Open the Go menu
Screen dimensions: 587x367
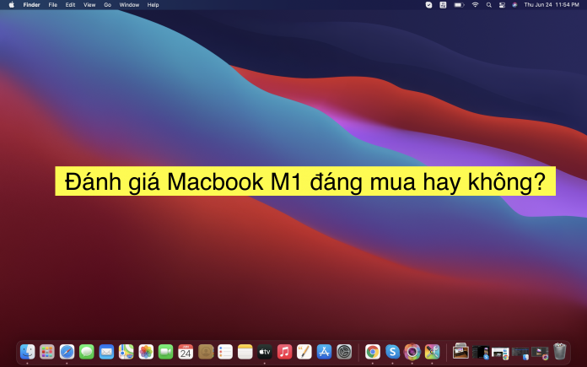(x=107, y=5)
